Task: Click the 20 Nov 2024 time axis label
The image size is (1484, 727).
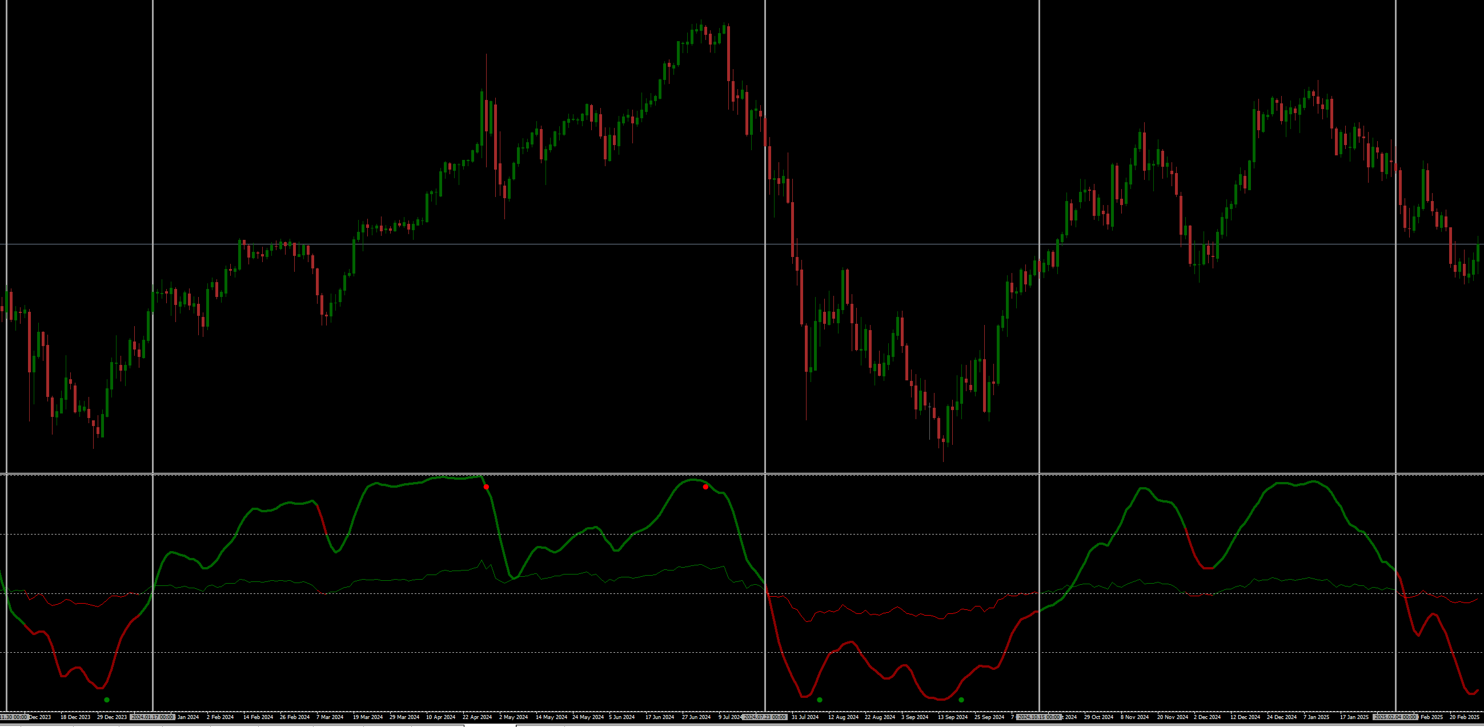Action: coord(1173,717)
